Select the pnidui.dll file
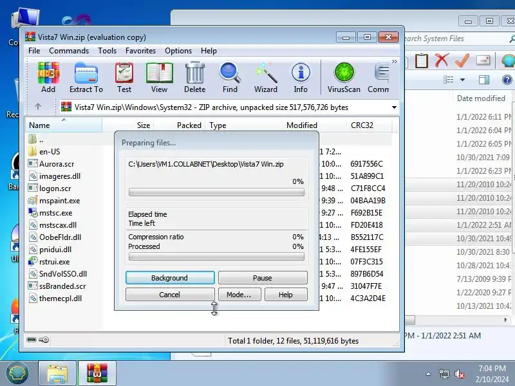The height and width of the screenshot is (386, 515). pos(50,250)
